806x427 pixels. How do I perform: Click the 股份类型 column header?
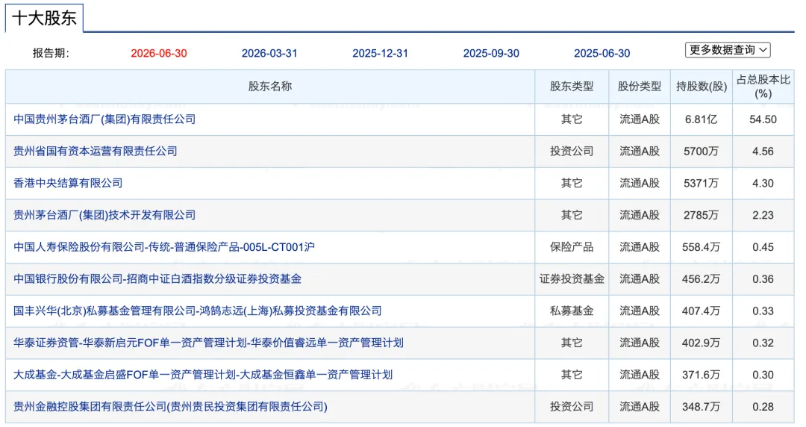pos(640,87)
